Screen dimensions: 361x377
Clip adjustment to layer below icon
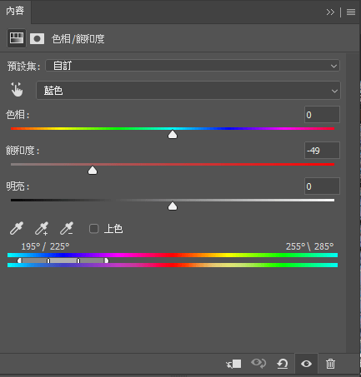click(x=233, y=364)
